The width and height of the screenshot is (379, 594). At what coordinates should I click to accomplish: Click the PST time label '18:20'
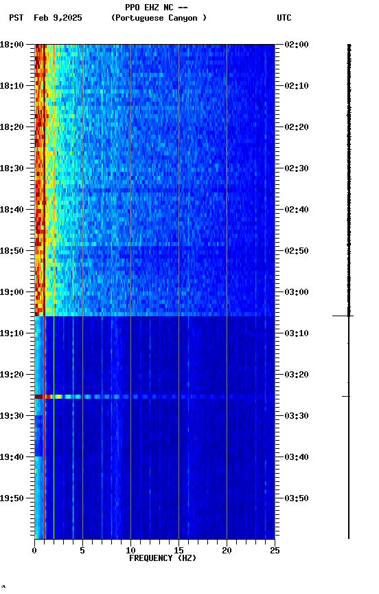pos(12,127)
